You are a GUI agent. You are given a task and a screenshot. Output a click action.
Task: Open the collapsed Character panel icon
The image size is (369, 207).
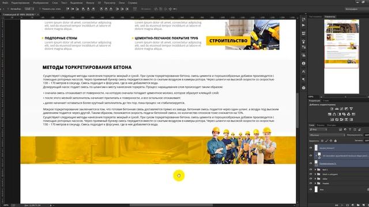[x=304, y=71]
